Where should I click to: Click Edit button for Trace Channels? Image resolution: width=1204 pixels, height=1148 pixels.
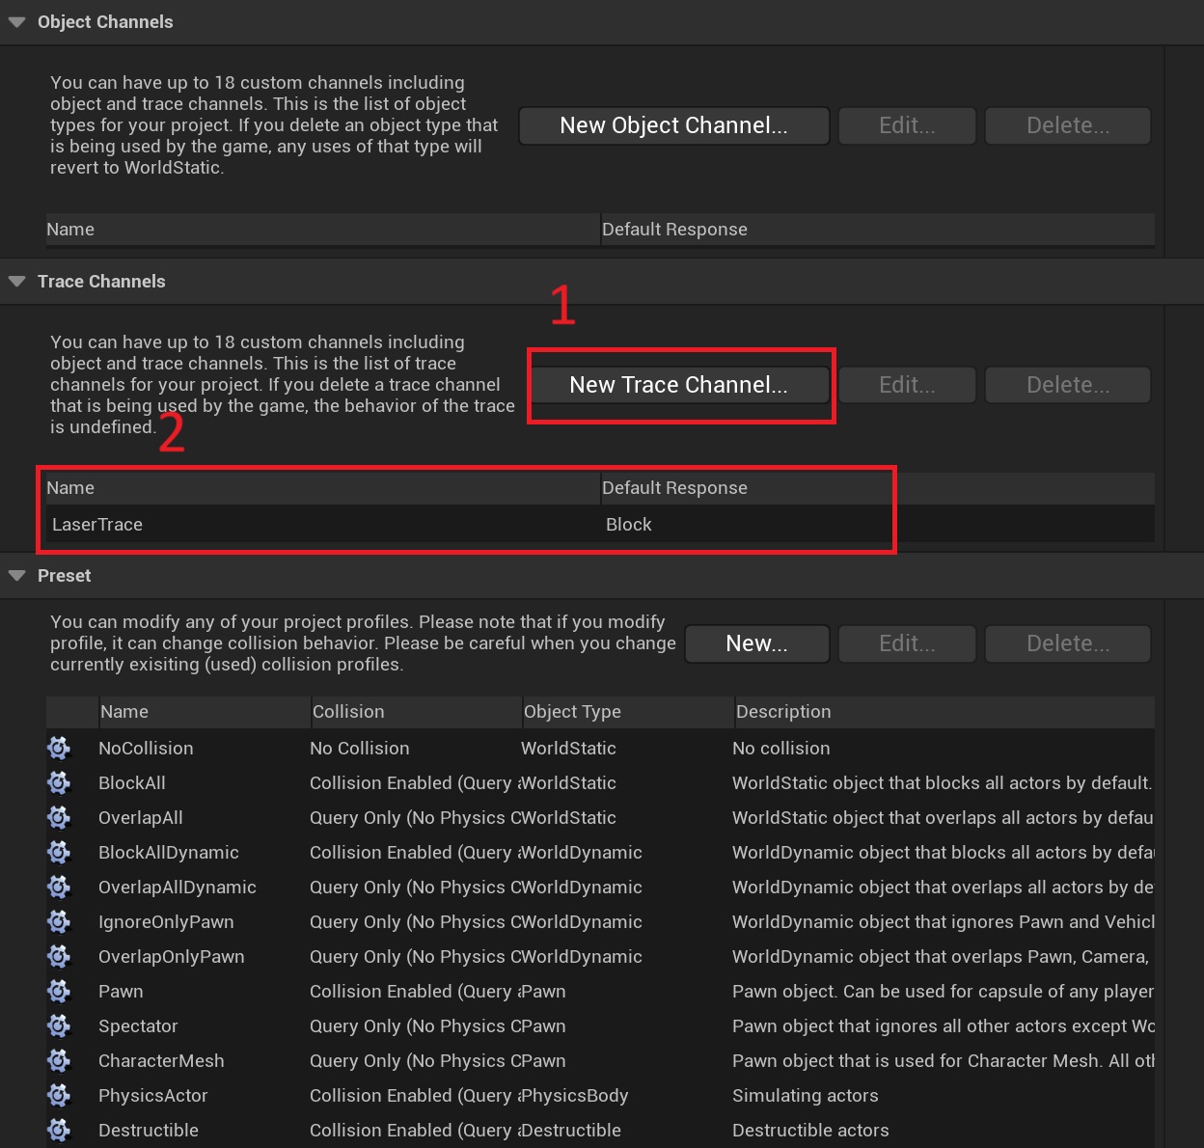point(907,385)
